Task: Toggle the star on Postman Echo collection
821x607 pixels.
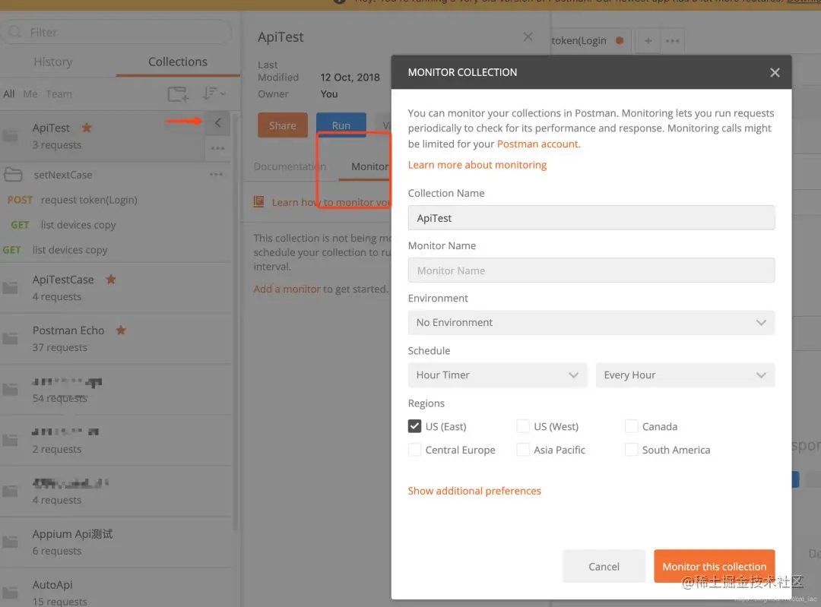Action: click(x=121, y=330)
